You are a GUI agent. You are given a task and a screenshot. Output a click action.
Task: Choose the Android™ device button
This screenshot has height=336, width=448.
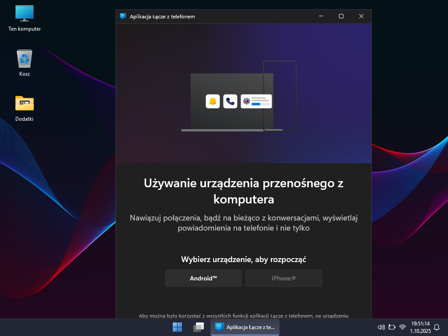[203, 278]
